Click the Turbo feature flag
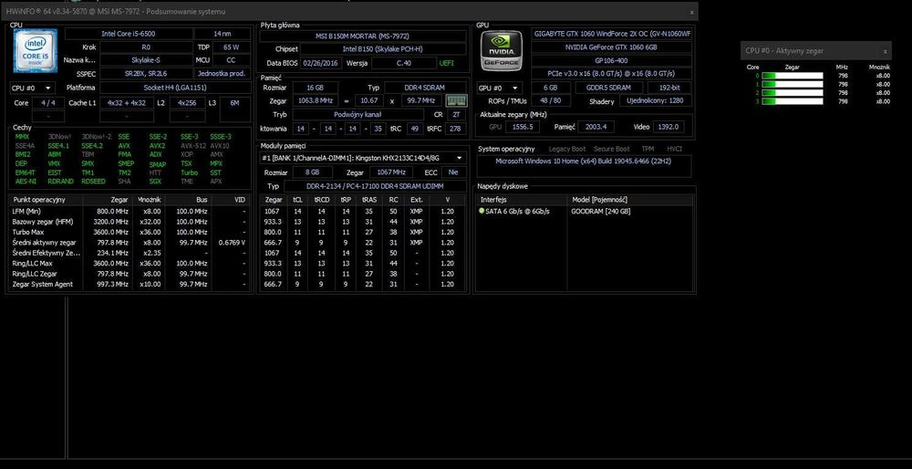 189,172
